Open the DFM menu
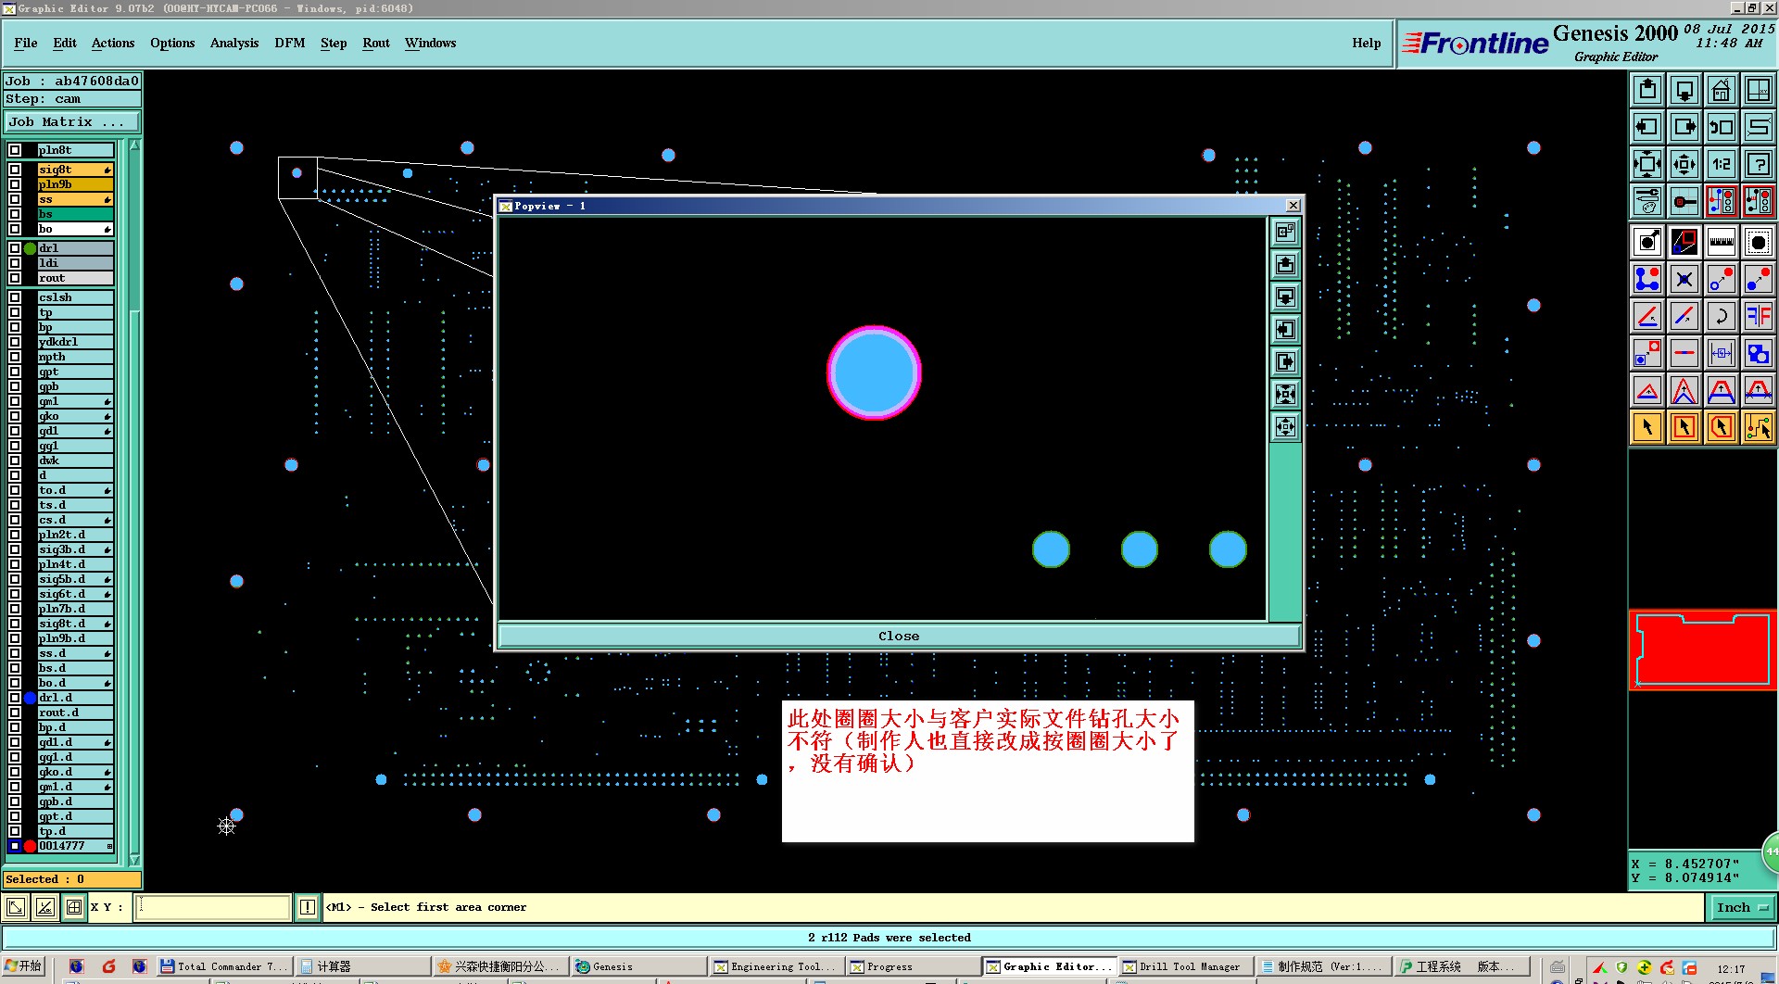 (x=290, y=43)
